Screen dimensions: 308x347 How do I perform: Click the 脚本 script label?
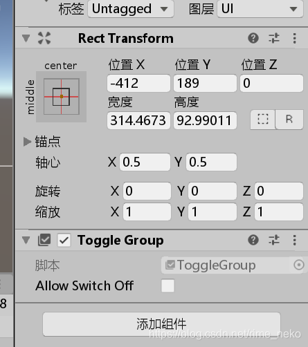tap(47, 265)
